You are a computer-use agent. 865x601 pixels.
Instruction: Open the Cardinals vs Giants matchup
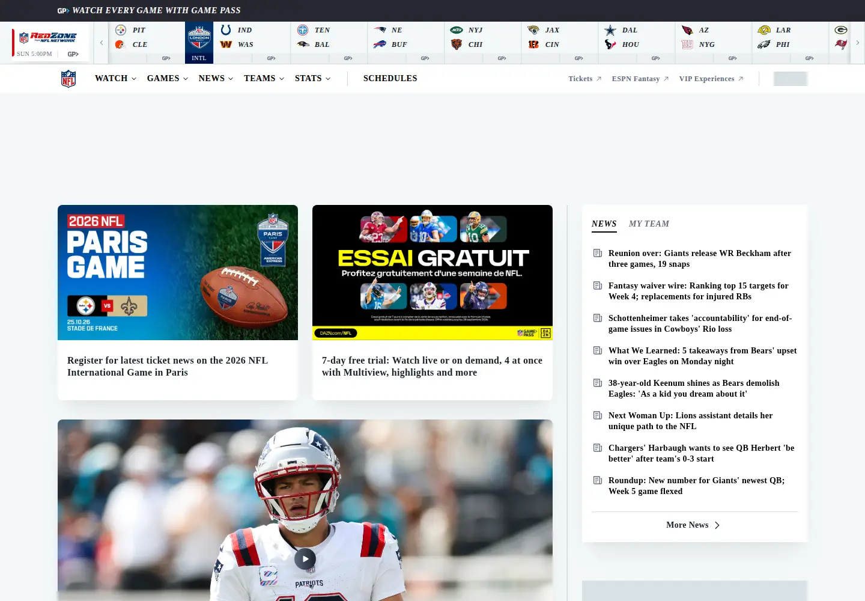714,43
